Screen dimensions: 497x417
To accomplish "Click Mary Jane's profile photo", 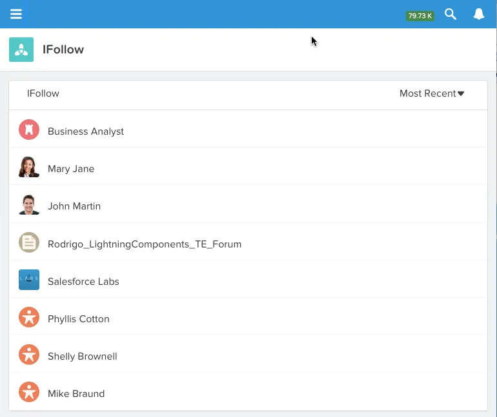I will point(29,167).
